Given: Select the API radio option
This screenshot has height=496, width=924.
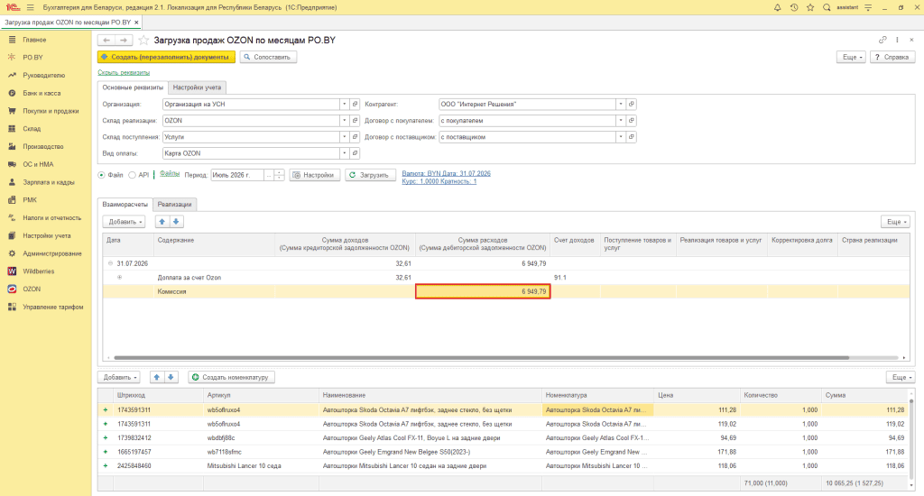Looking at the screenshot, I should [x=132, y=175].
